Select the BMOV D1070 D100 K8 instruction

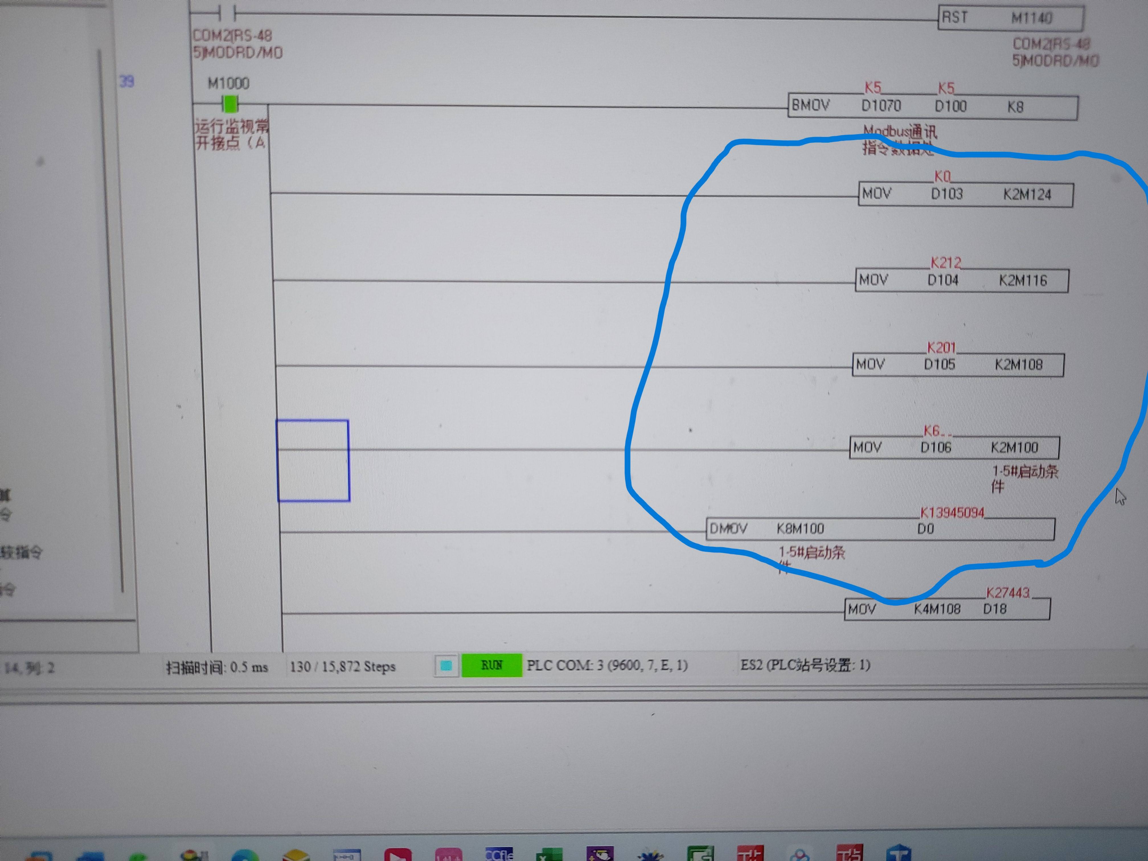click(932, 106)
